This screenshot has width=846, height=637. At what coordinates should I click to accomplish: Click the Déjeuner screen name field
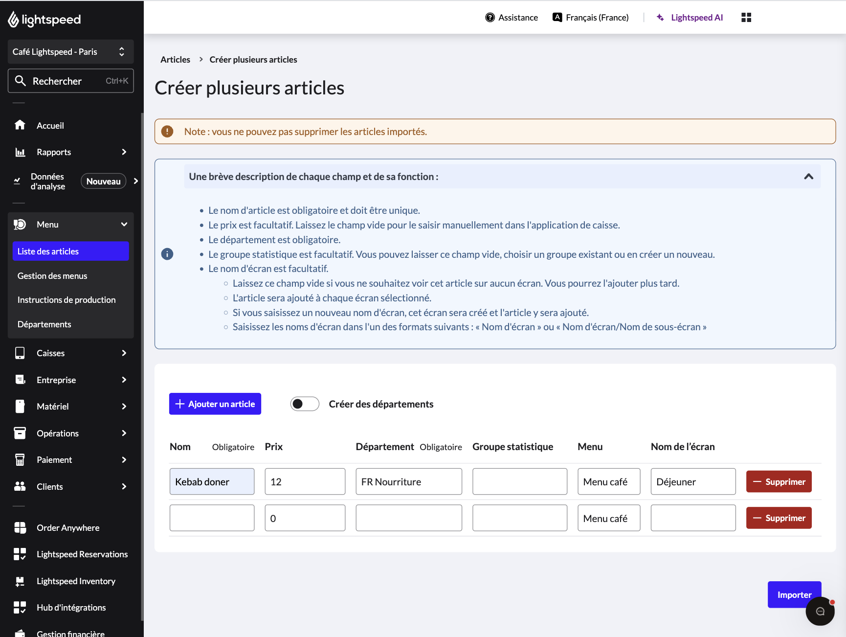click(x=693, y=481)
